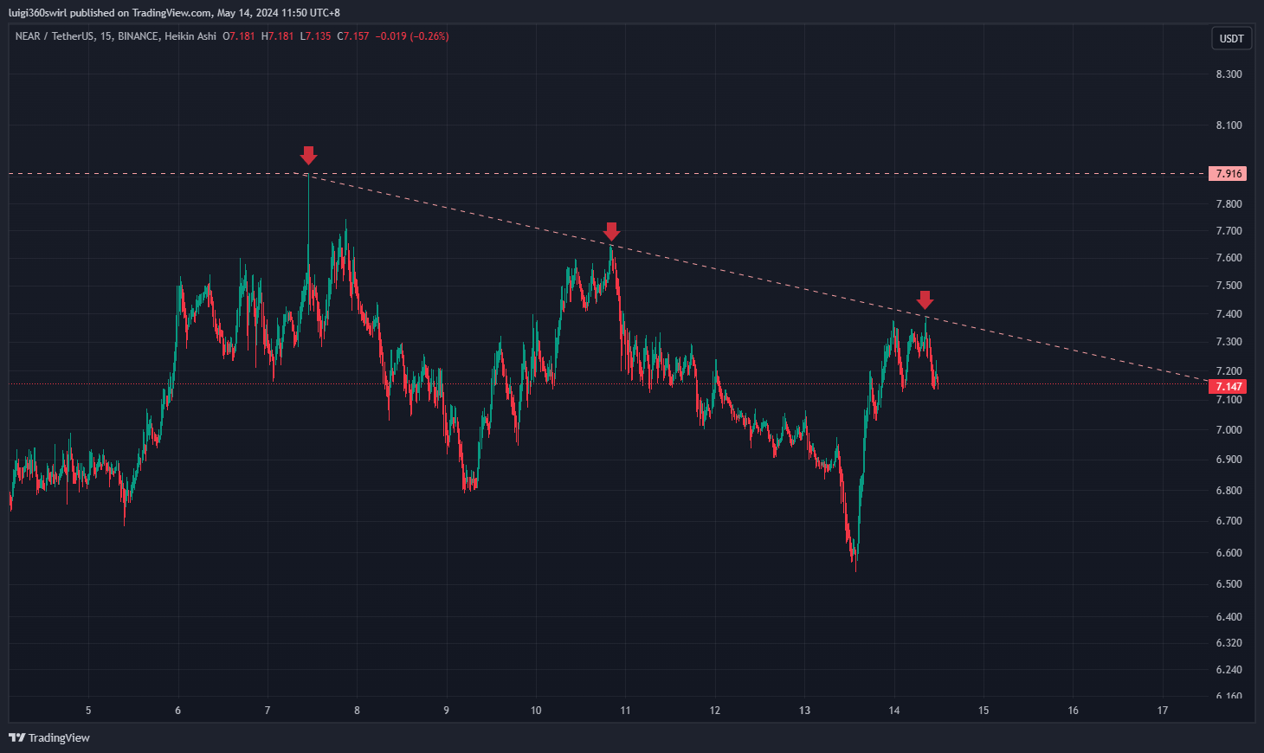The image size is (1264, 753).
Task: Click the 6.600 price axis label
Action: tap(1229, 553)
